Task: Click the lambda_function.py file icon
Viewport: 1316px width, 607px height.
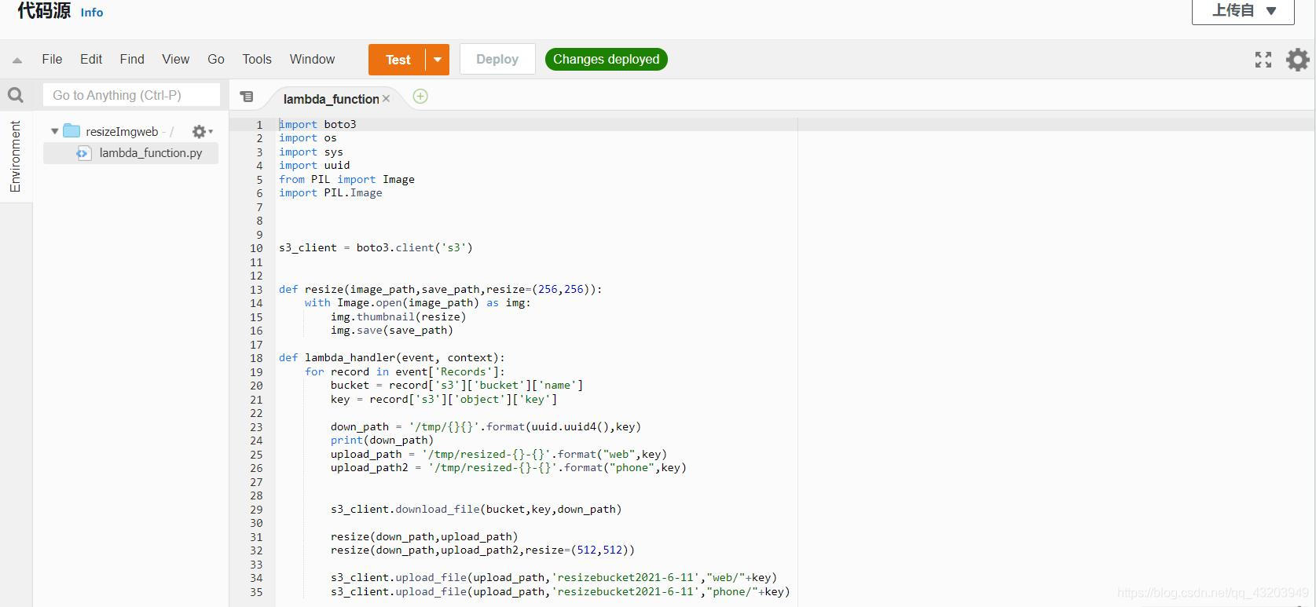Action: (x=82, y=153)
